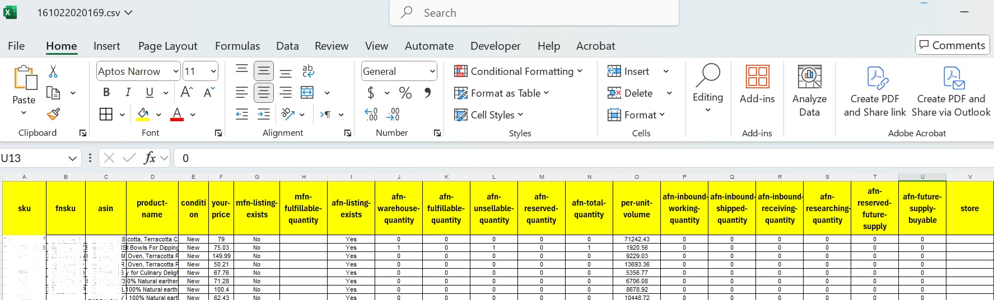Select the afn-total-quantity header cell
The width and height of the screenshot is (994, 300).
tap(589, 208)
